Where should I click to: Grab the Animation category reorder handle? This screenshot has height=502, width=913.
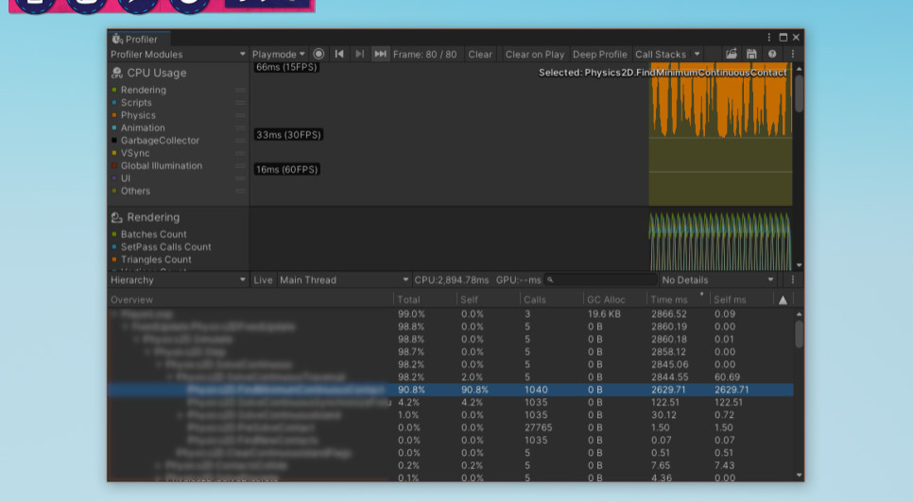tap(240, 127)
